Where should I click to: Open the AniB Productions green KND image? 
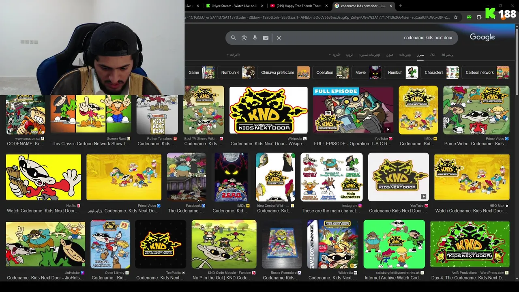pyautogui.click(x=470, y=244)
